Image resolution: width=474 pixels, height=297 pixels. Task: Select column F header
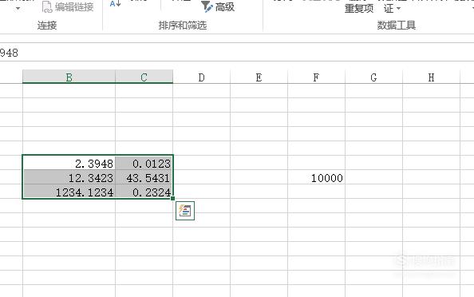(x=316, y=77)
